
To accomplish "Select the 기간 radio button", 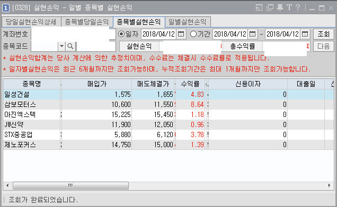I will (193, 34).
